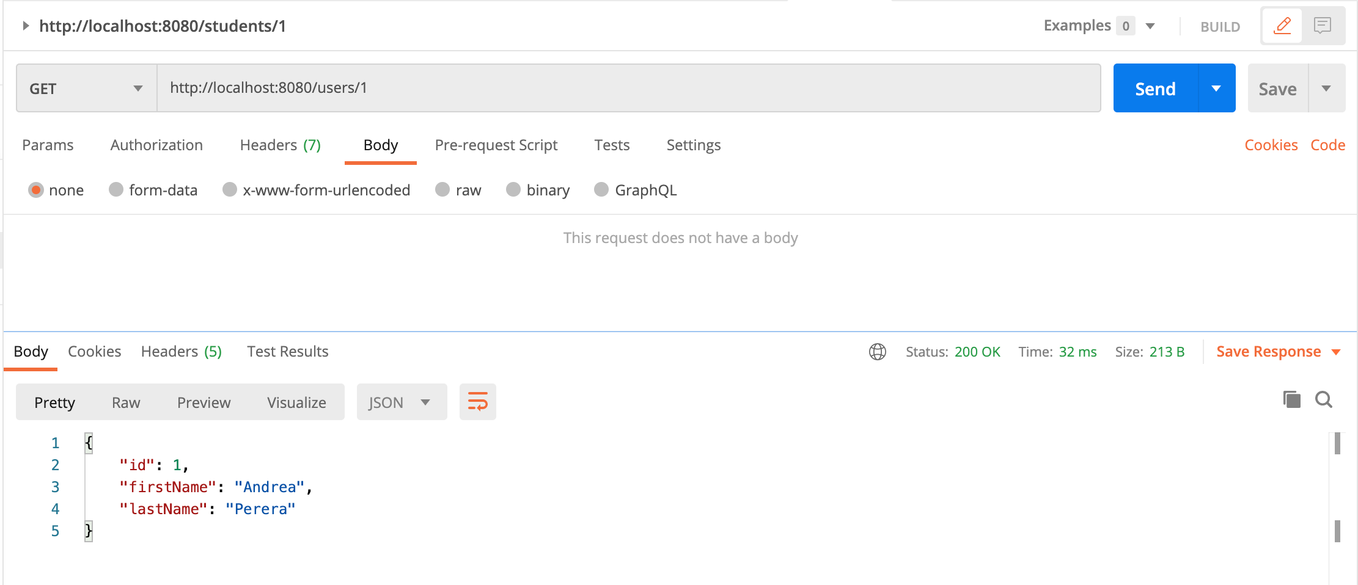
Task: Switch to the Tests tab
Action: (x=611, y=145)
